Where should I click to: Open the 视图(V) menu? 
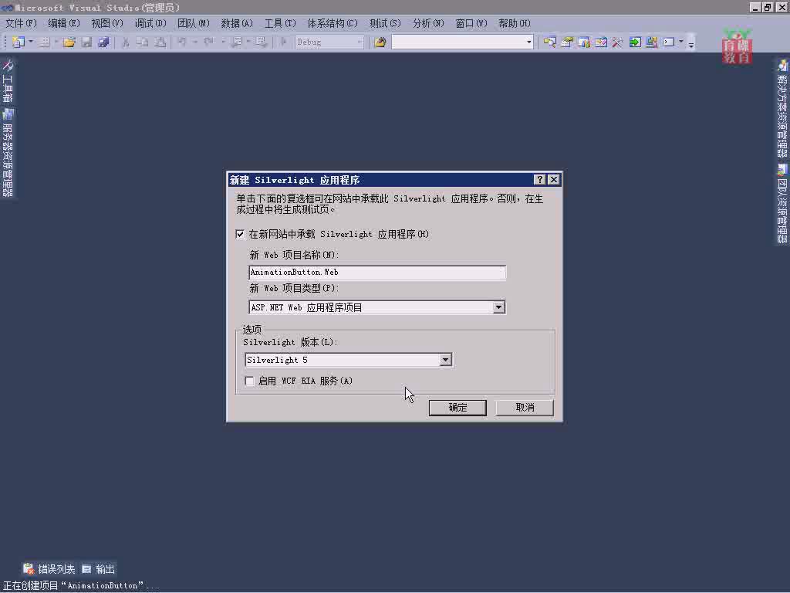click(x=107, y=24)
